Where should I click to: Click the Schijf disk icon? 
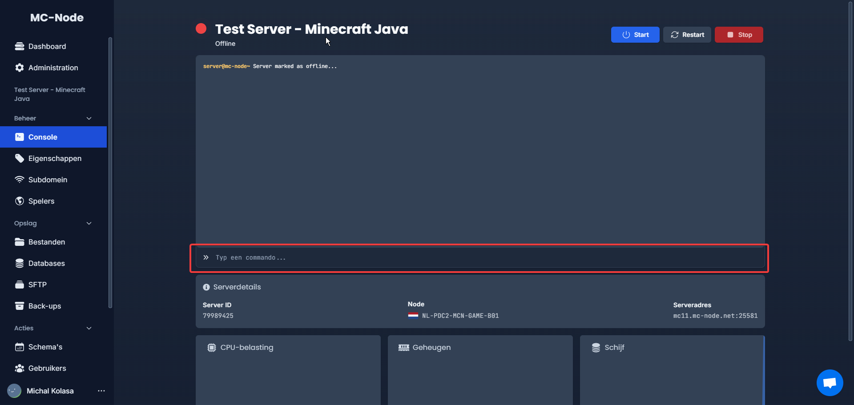596,348
